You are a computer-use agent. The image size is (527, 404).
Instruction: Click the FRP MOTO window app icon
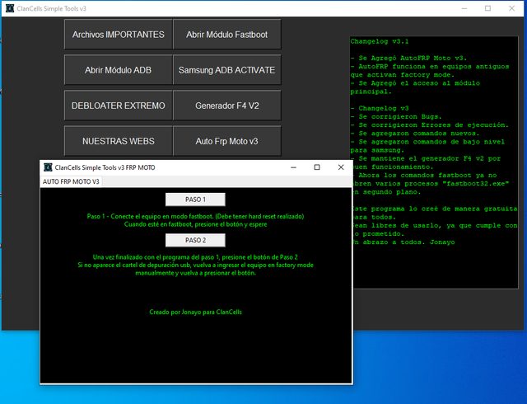48,167
